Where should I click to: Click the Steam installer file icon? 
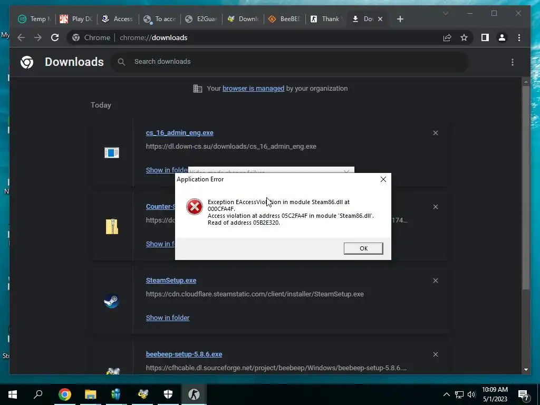point(112,301)
